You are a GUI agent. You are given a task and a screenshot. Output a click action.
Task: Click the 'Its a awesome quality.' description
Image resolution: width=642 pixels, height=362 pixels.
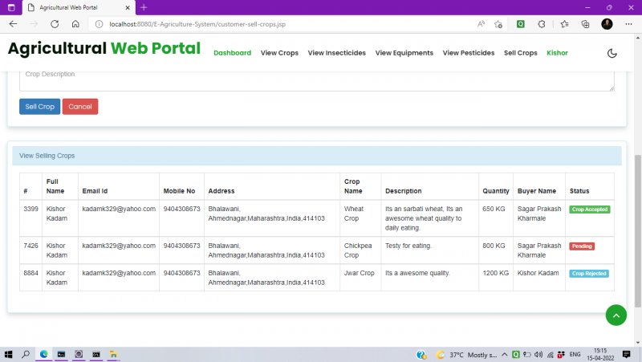tap(417, 273)
